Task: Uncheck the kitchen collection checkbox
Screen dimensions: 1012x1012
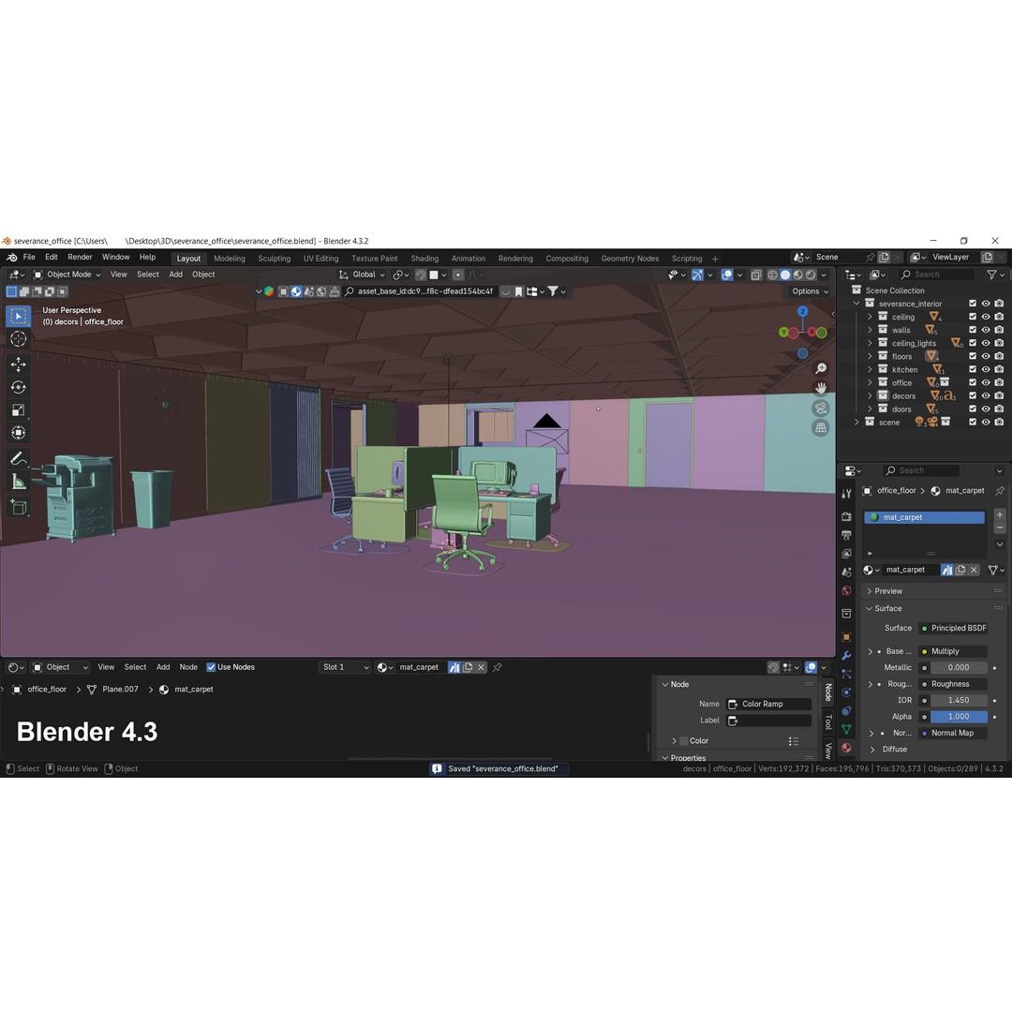Action: [x=973, y=370]
